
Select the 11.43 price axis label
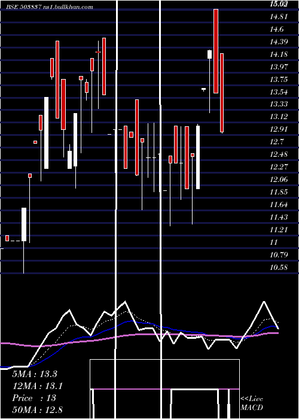tap(279, 217)
